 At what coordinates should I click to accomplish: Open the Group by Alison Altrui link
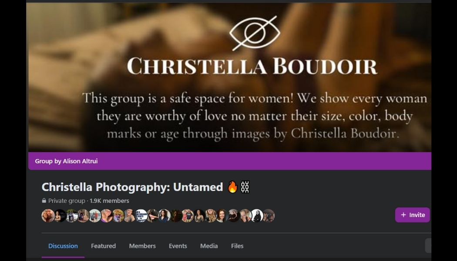pyautogui.click(x=66, y=161)
